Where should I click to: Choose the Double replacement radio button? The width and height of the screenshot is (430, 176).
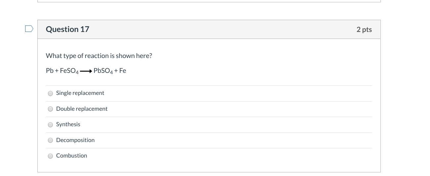click(x=51, y=109)
